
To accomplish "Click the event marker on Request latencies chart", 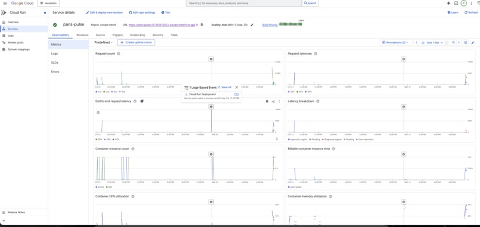I will pyautogui.click(x=403, y=59).
